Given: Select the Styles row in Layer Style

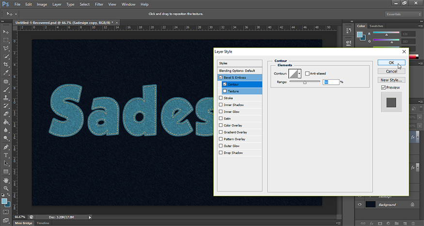Looking at the screenshot, I should coord(240,64).
